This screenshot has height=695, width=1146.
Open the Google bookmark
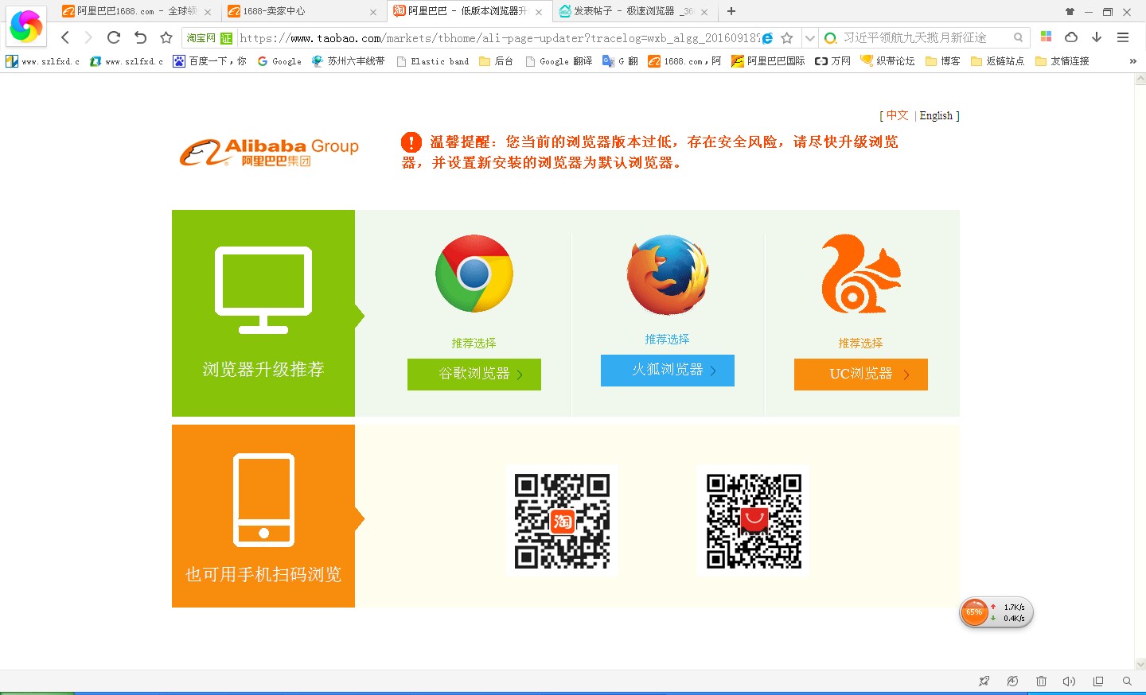[x=279, y=61]
